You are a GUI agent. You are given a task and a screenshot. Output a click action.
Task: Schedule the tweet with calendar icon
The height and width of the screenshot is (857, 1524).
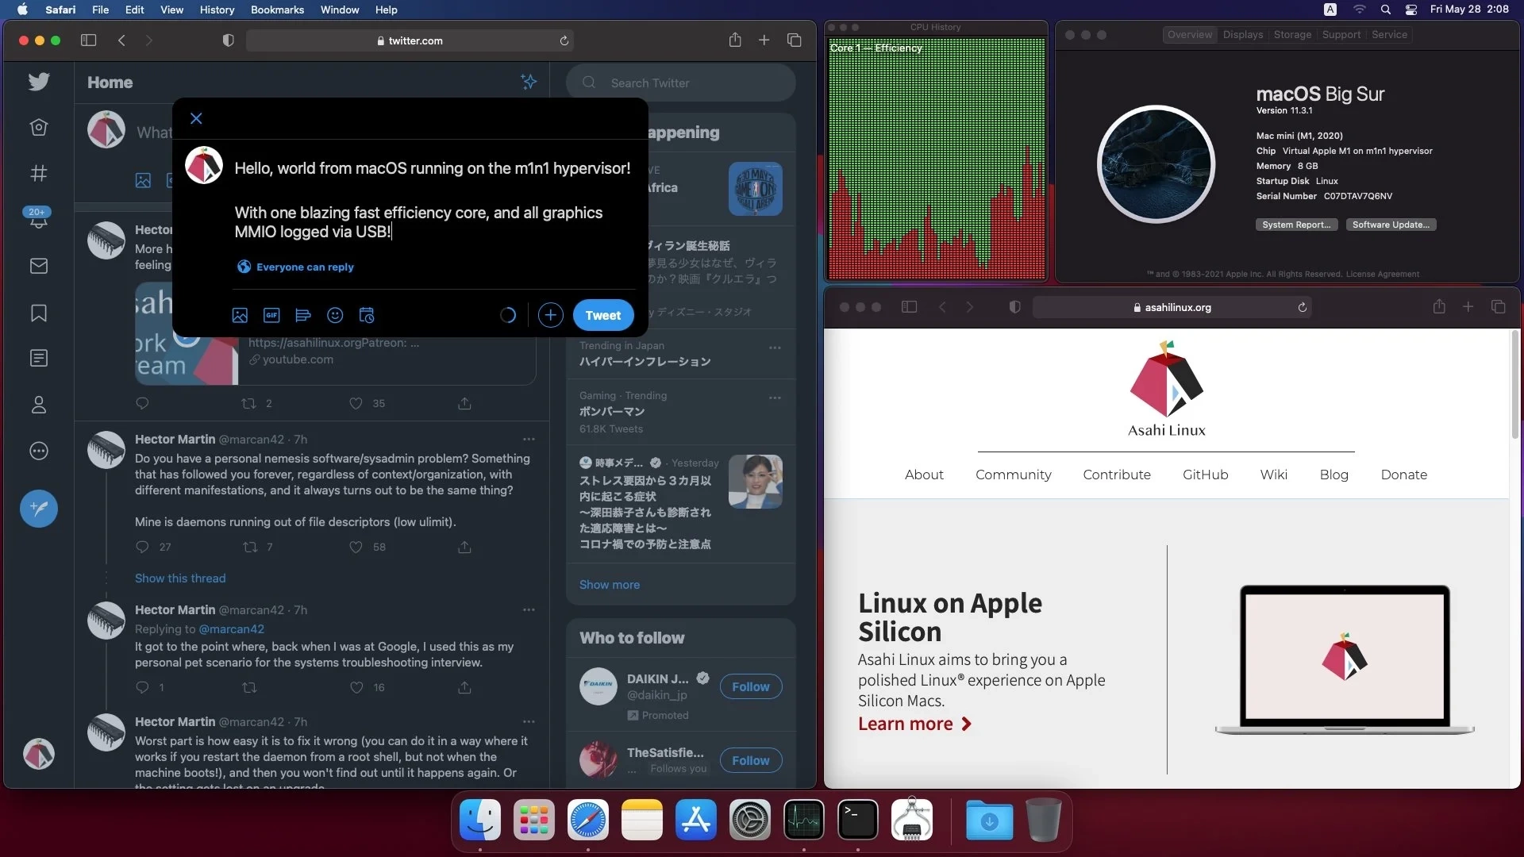(x=367, y=315)
